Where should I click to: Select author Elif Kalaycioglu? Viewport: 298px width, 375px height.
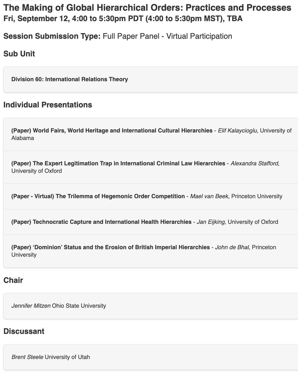[237, 131]
